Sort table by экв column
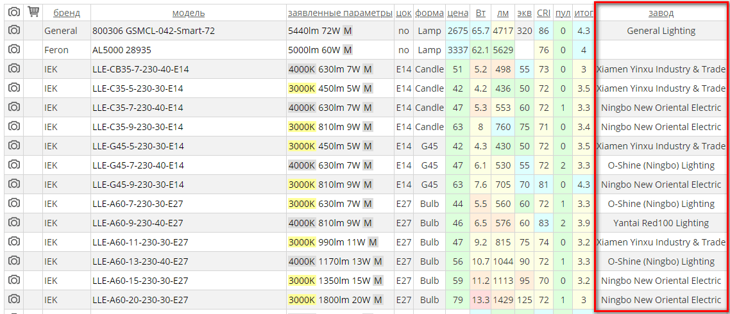 525,13
